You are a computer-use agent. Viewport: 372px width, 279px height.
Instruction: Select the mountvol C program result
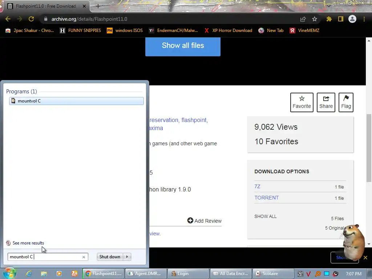(76, 101)
